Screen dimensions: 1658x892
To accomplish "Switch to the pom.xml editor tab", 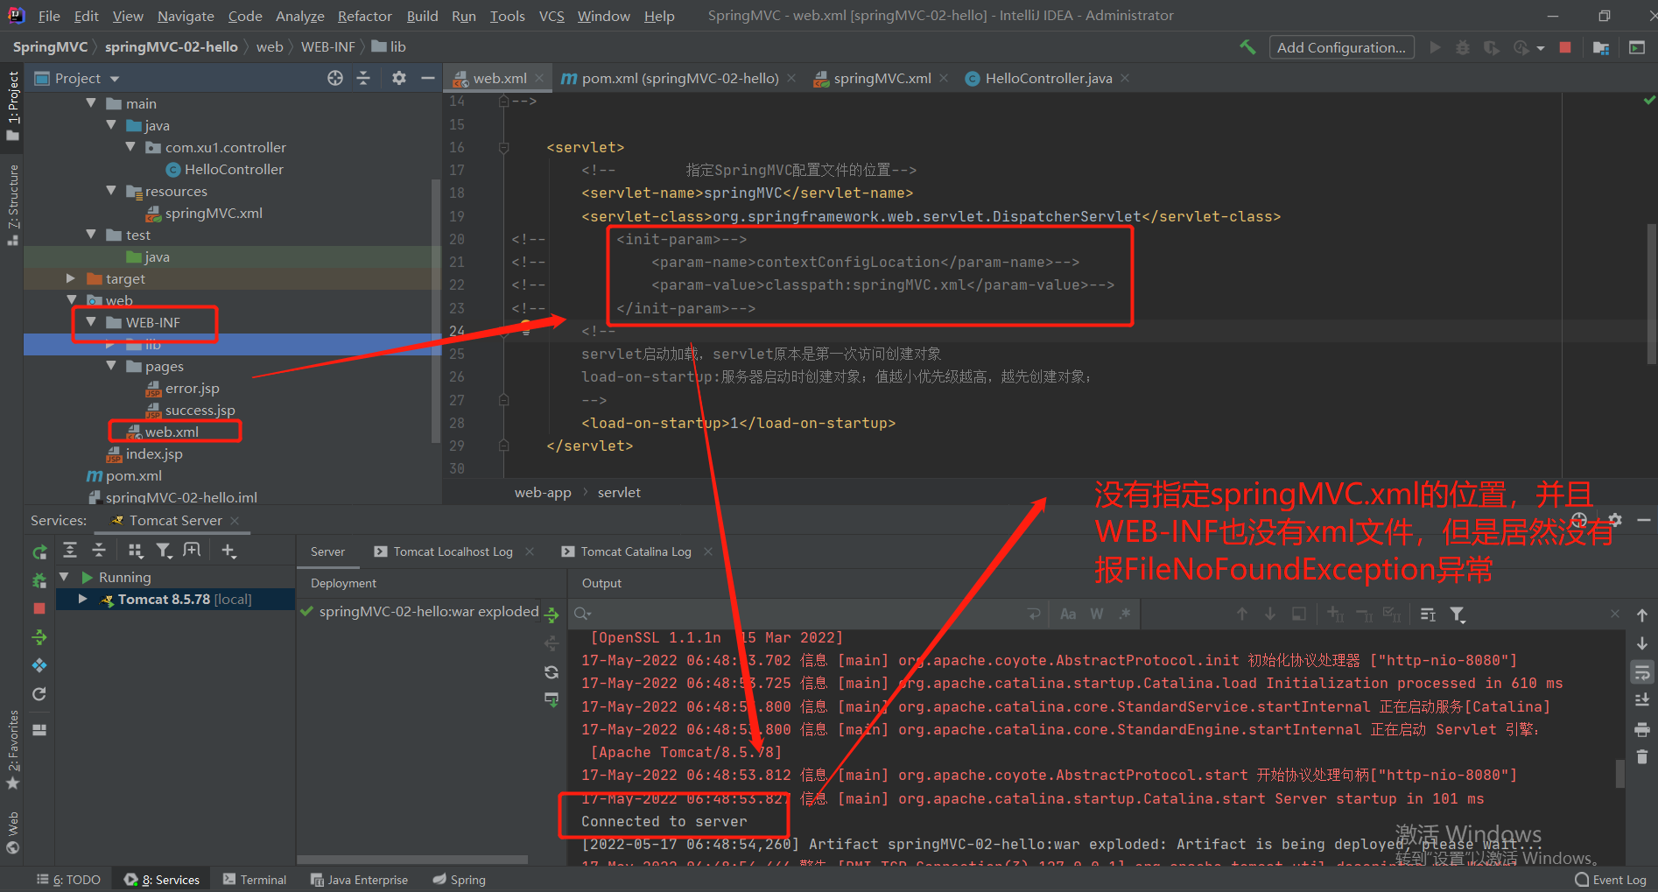I will coord(670,78).
